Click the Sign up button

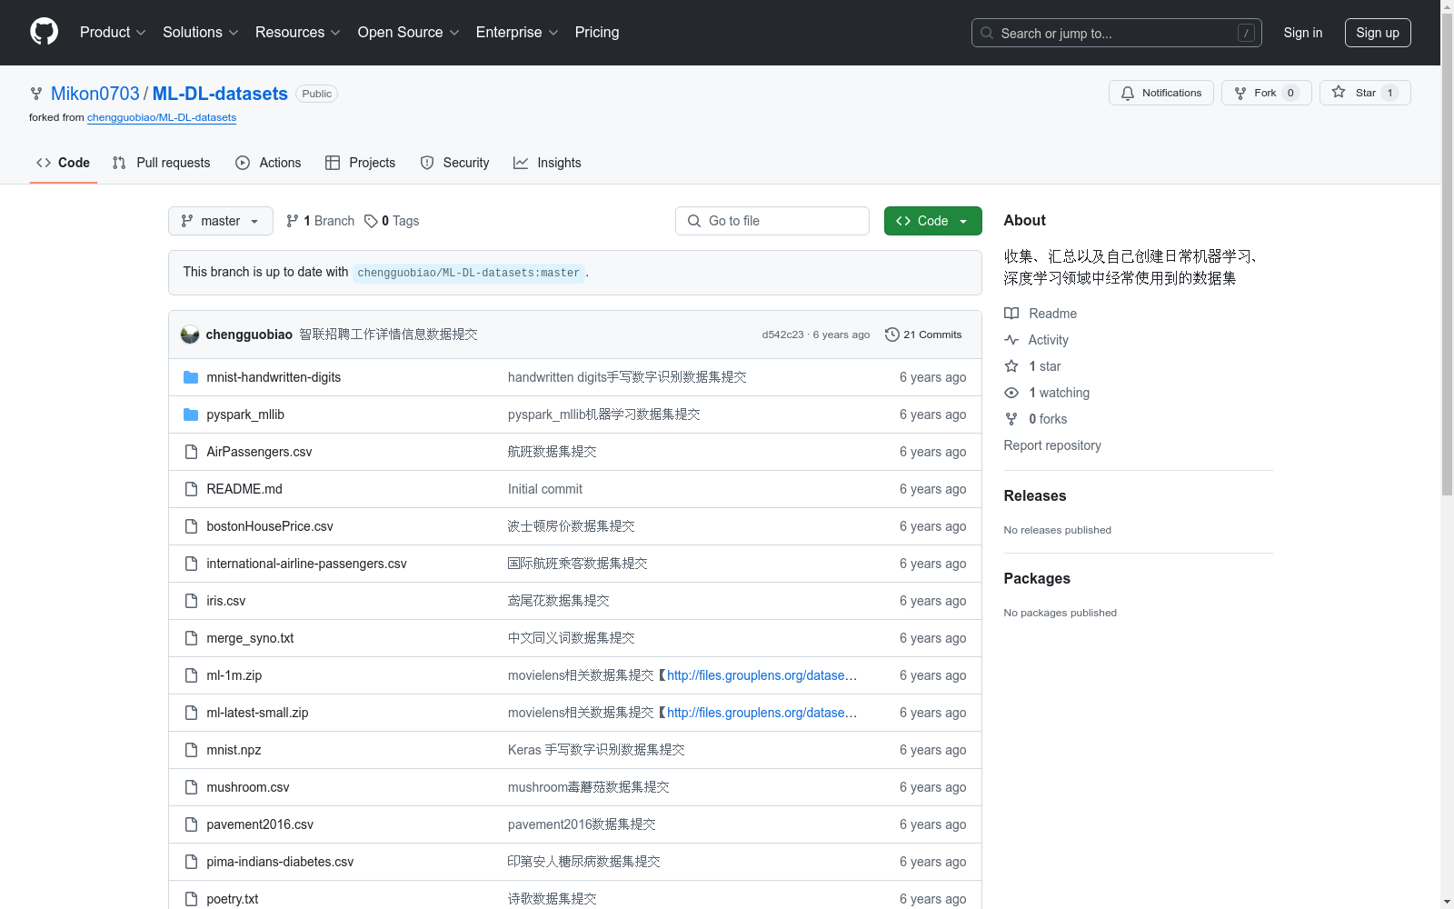point(1378,33)
